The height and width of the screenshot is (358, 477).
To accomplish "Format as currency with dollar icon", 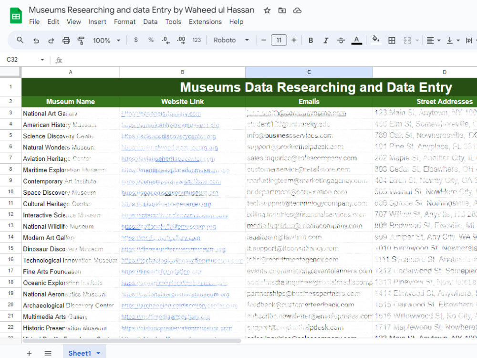I will pos(136,40).
